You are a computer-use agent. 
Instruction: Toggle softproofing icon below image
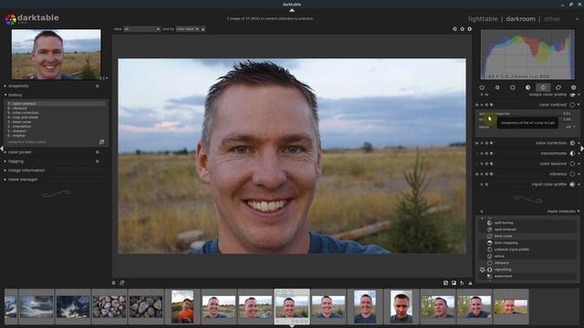462,283
